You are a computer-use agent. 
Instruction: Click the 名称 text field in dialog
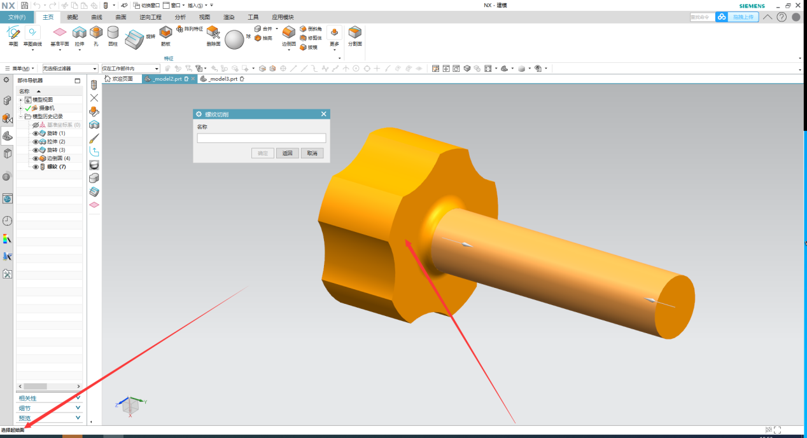coord(261,138)
